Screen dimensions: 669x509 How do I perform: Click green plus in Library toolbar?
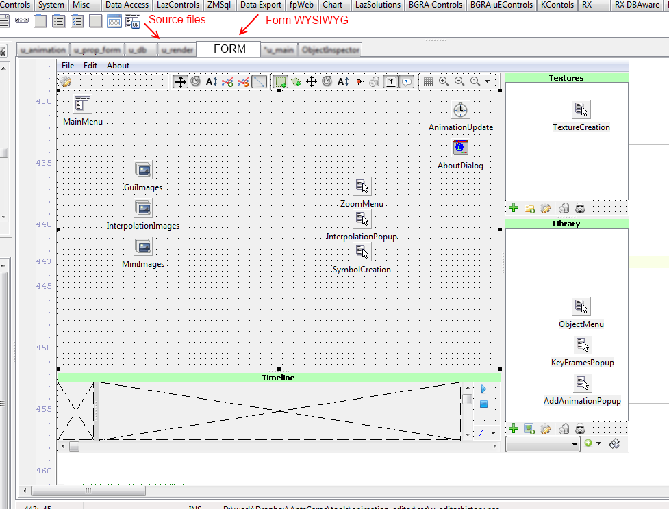pos(514,429)
